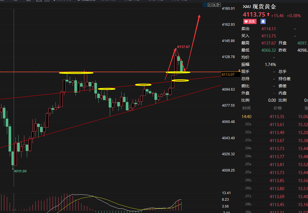This screenshot has width=308, height=213.
Task: Click the +0.38% change percentage
Action: (294, 16)
